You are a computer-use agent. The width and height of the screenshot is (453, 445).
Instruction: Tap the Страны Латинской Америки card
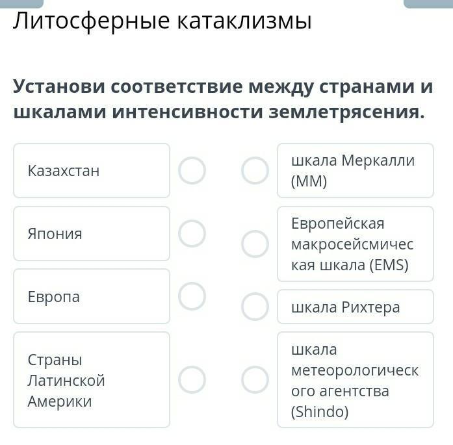click(92, 379)
